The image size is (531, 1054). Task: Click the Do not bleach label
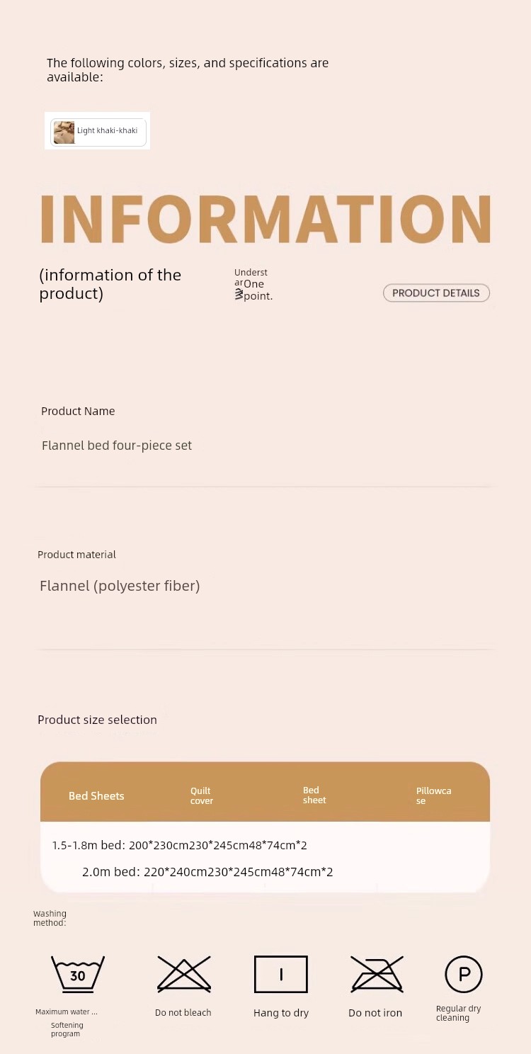183,1013
